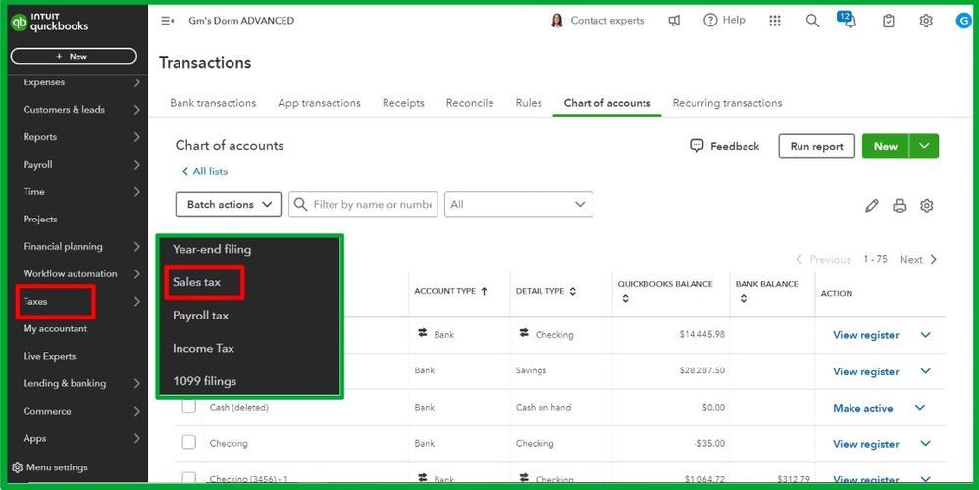The width and height of the screenshot is (979, 490).
Task: Select Income Tax from submenu
Action: [203, 349]
